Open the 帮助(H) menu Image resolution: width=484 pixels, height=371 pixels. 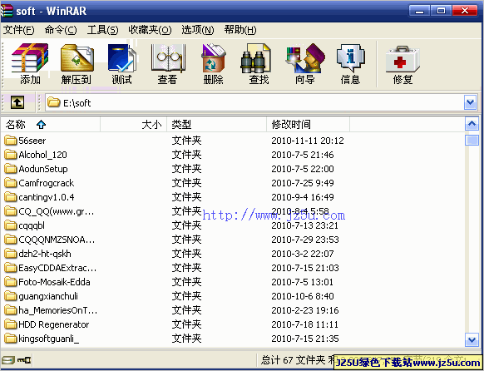click(x=240, y=30)
